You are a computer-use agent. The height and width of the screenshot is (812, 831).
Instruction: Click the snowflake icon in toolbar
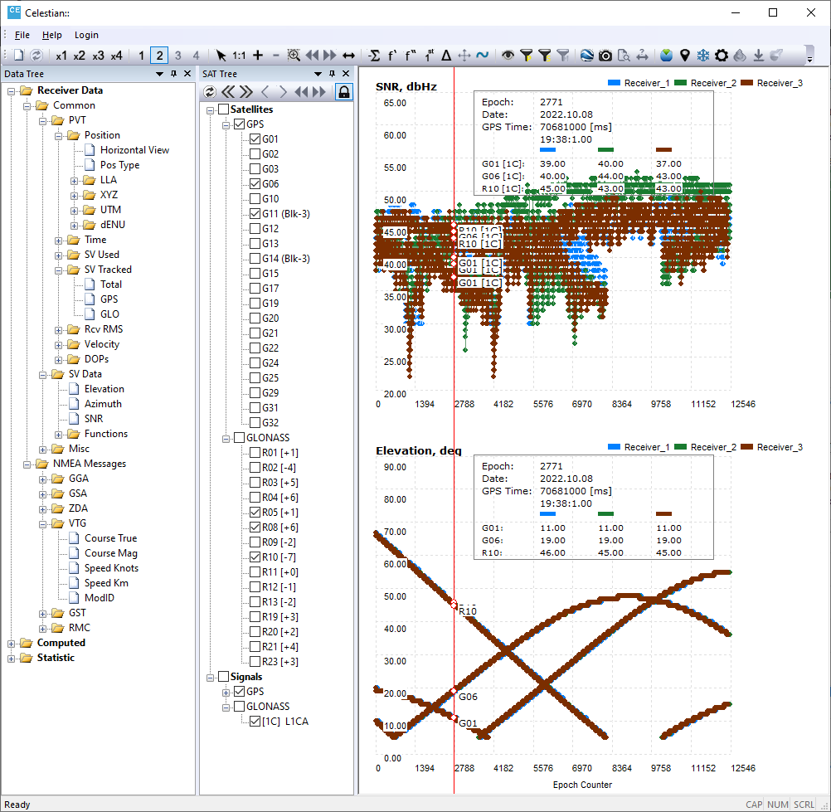click(x=703, y=56)
